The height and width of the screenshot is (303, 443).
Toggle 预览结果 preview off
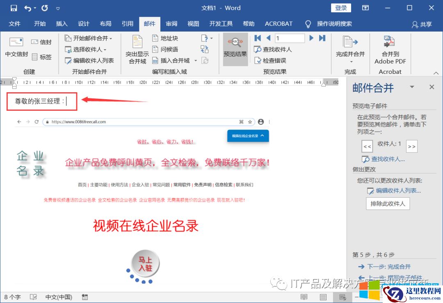coord(235,49)
